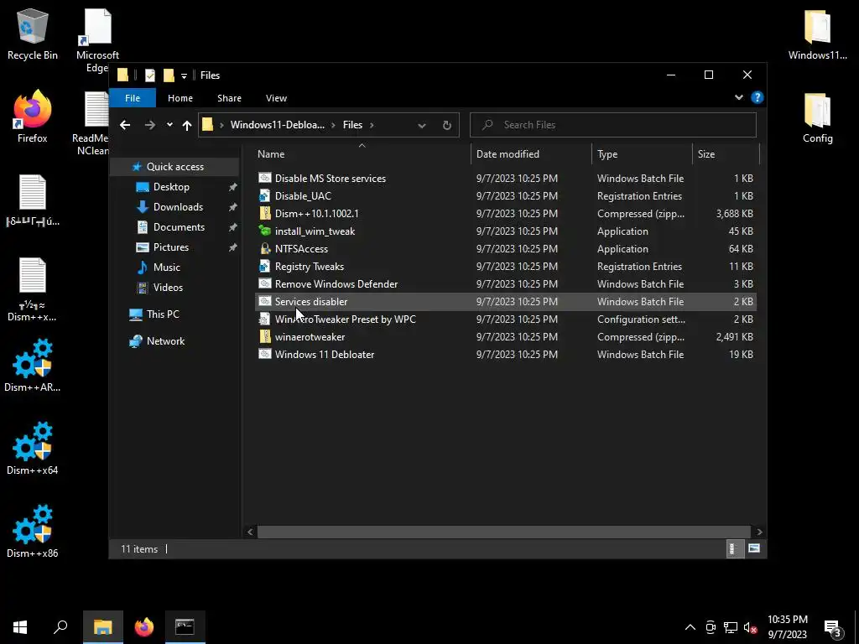The width and height of the screenshot is (859, 644).
Task: Open File Explorer help
Action: click(x=757, y=97)
